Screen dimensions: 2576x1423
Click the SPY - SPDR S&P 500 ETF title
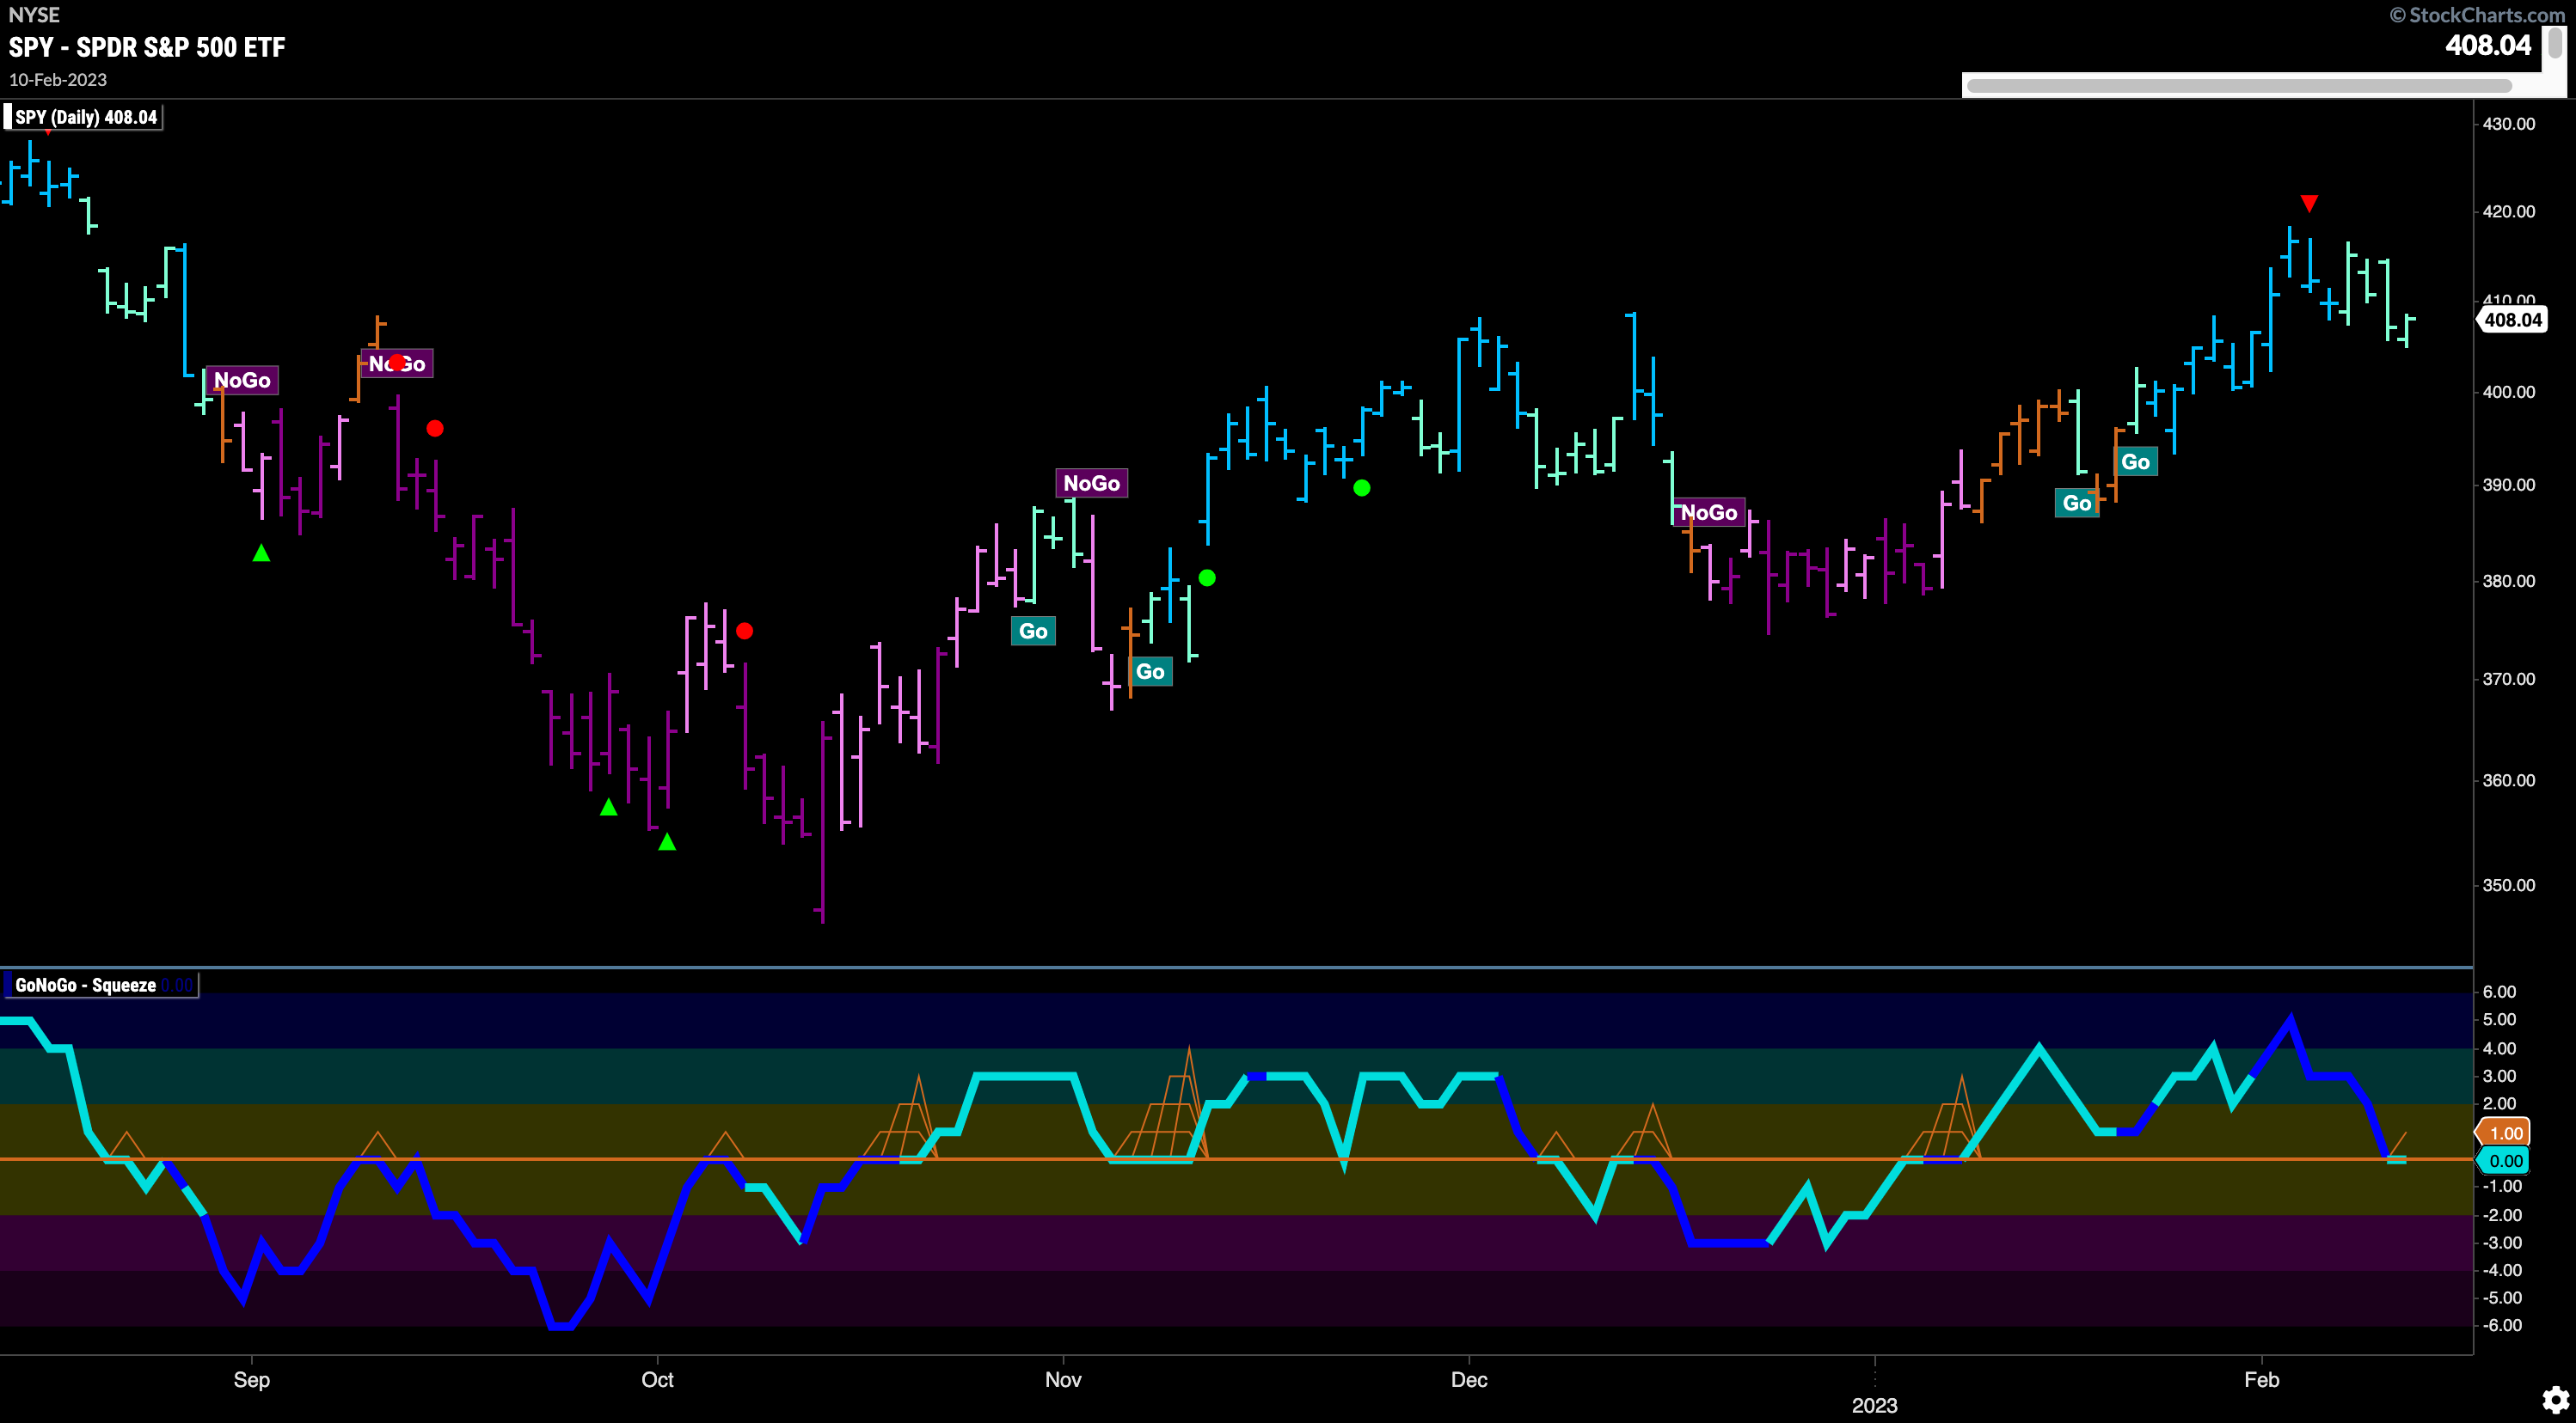click(147, 47)
